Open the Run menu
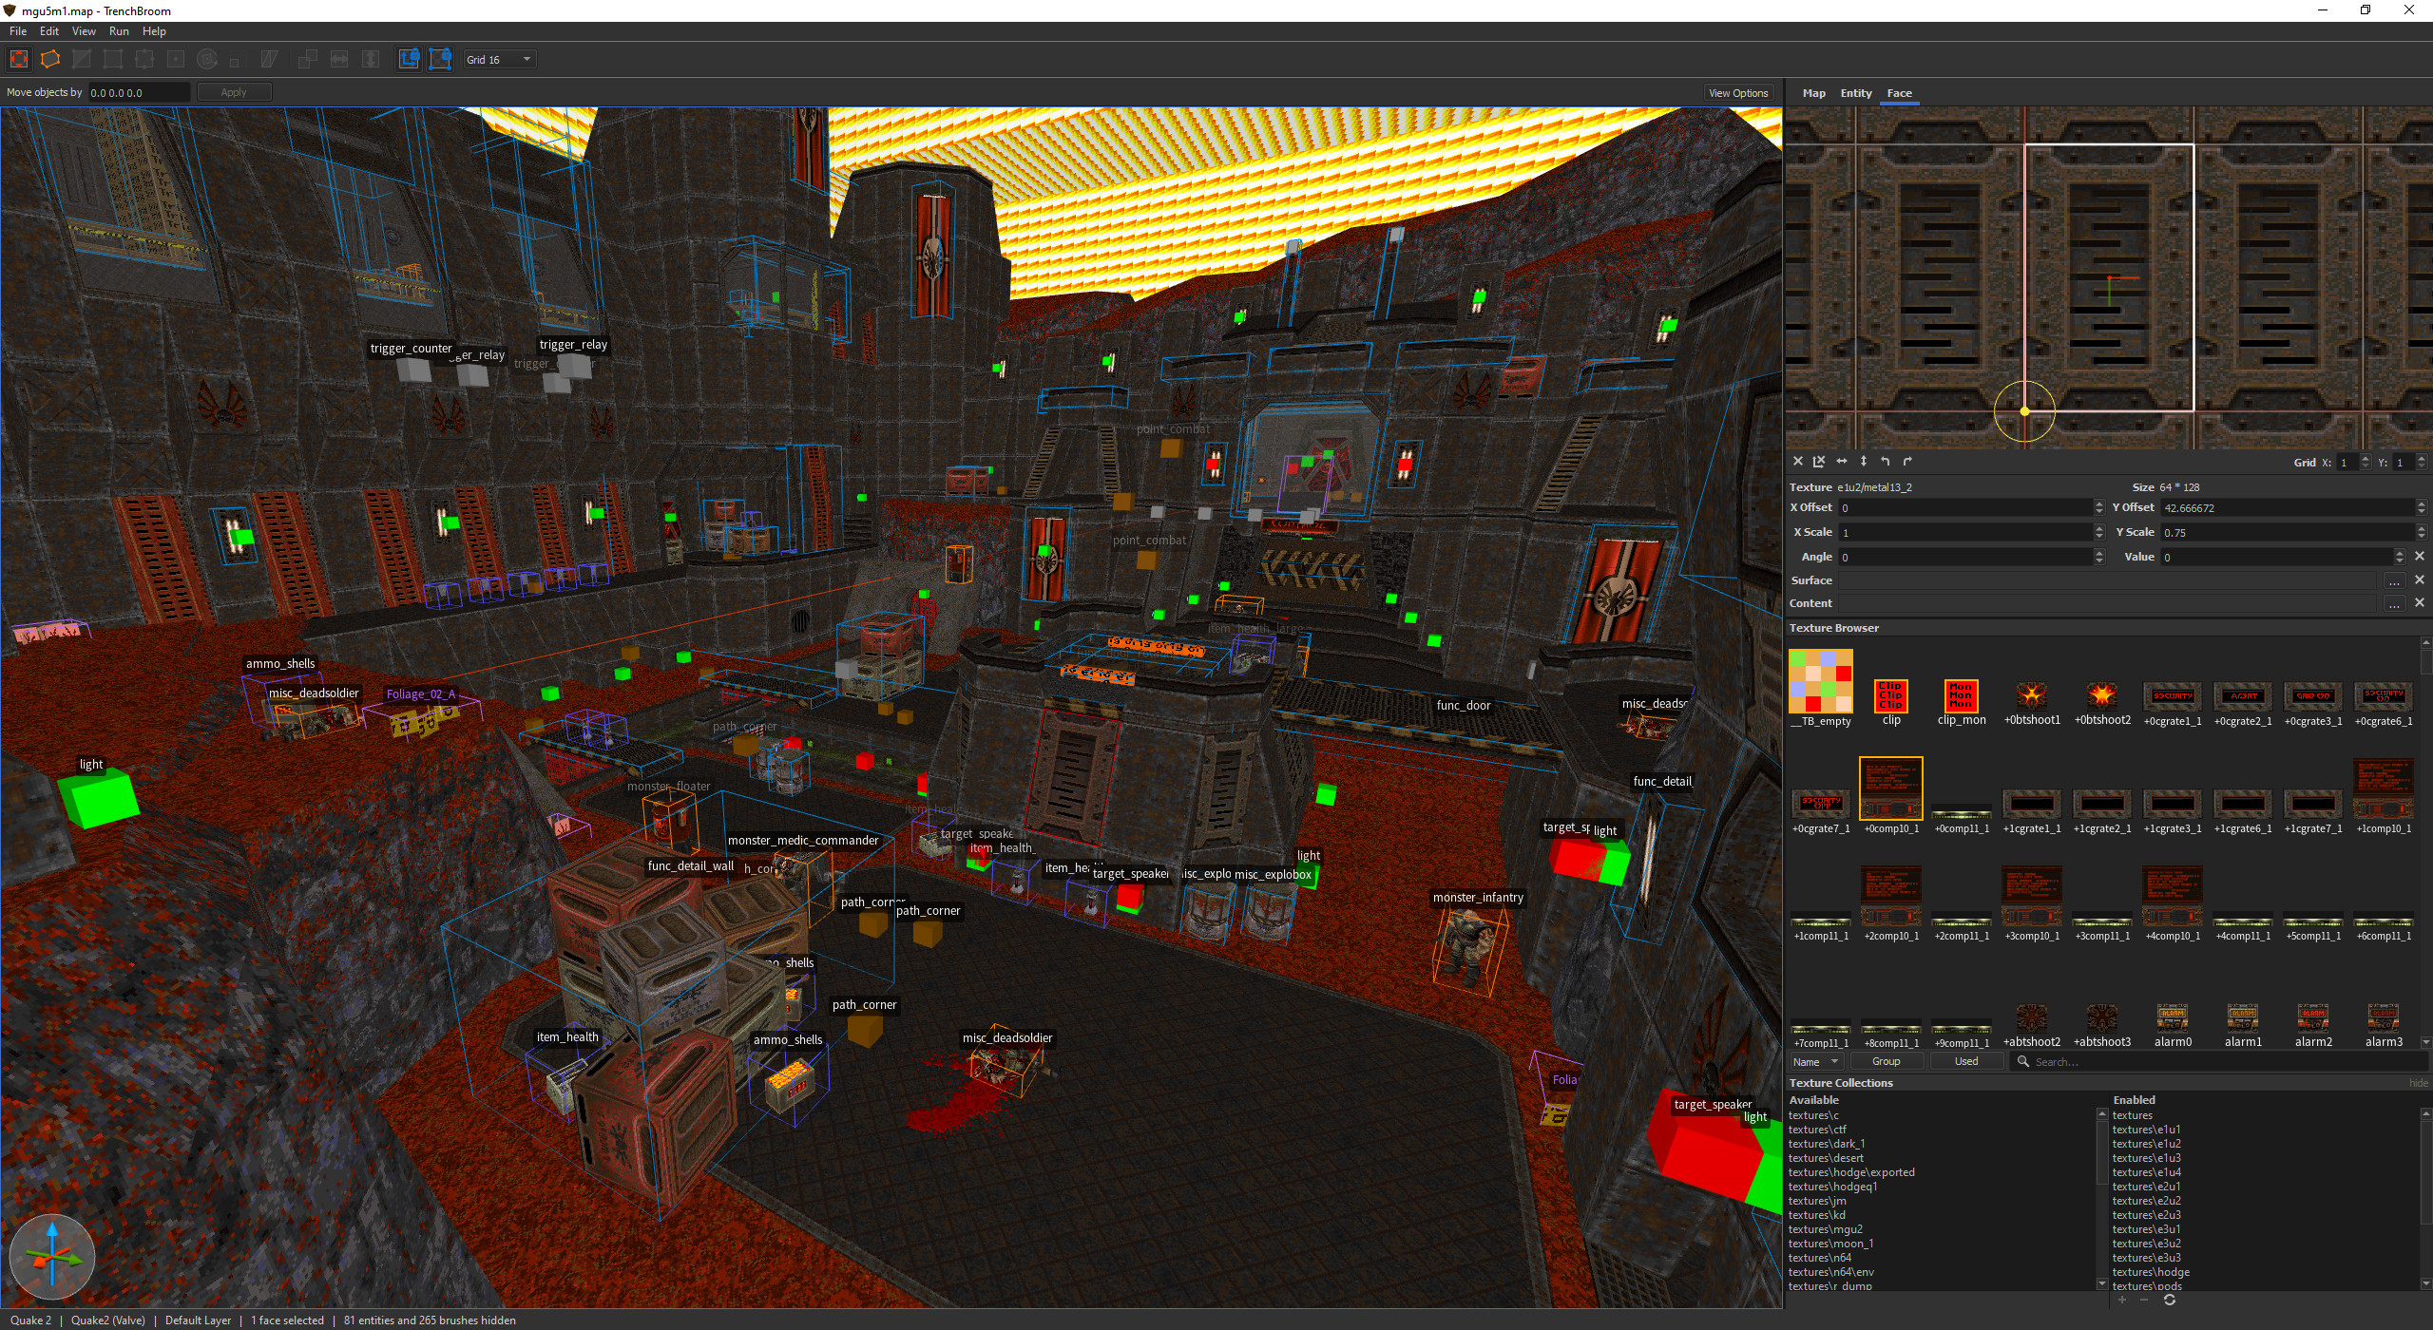This screenshot has height=1330, width=2433. (119, 31)
